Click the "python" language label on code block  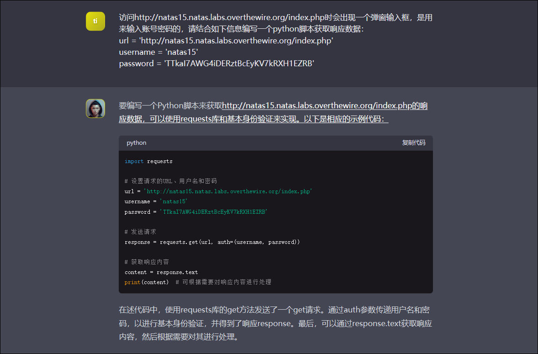[136, 143]
